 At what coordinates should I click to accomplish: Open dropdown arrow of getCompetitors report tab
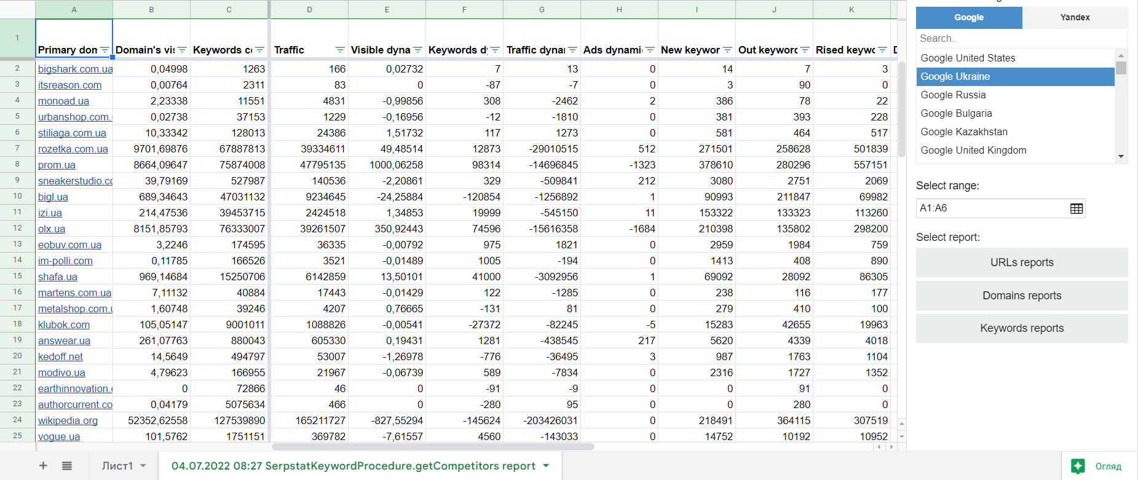(546, 466)
